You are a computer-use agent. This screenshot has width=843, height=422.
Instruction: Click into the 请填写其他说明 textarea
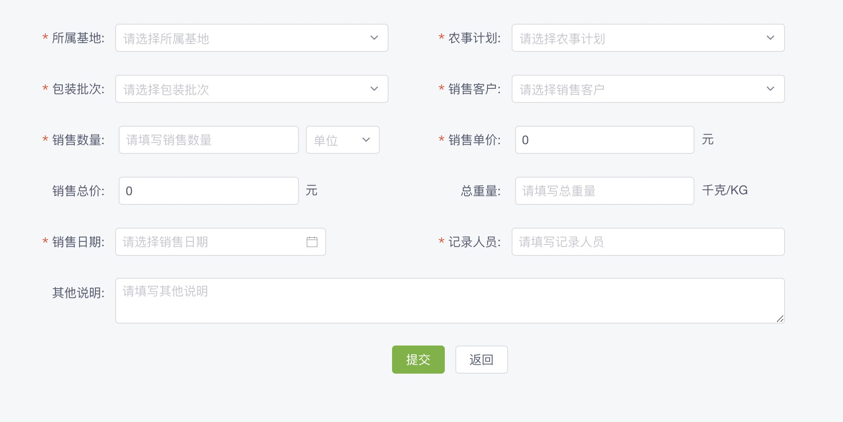tap(450, 301)
